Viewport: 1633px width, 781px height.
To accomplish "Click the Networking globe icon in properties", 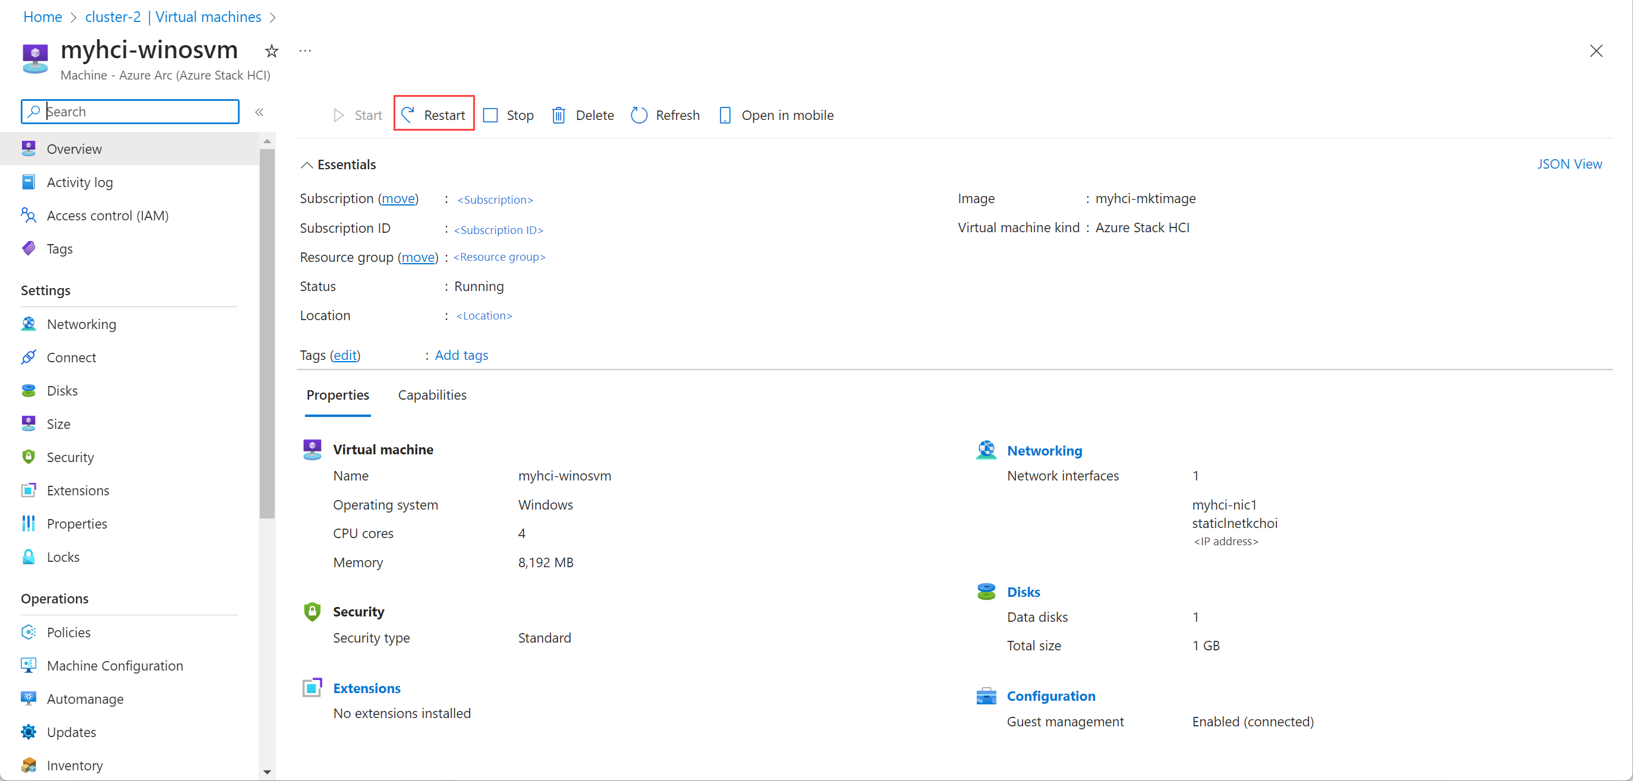I will coord(986,450).
